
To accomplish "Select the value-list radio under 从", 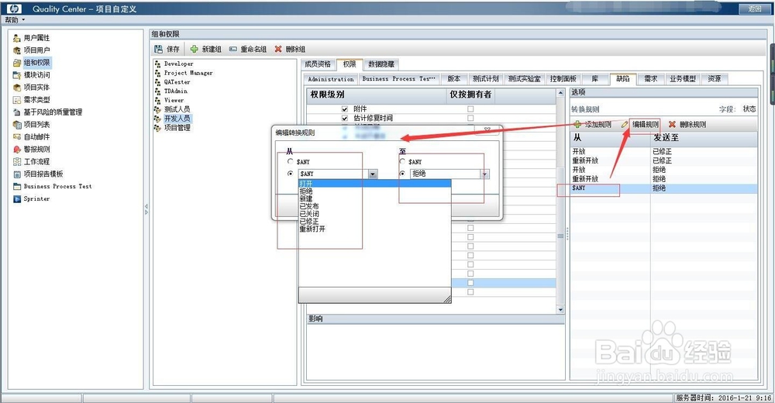I will pos(290,174).
